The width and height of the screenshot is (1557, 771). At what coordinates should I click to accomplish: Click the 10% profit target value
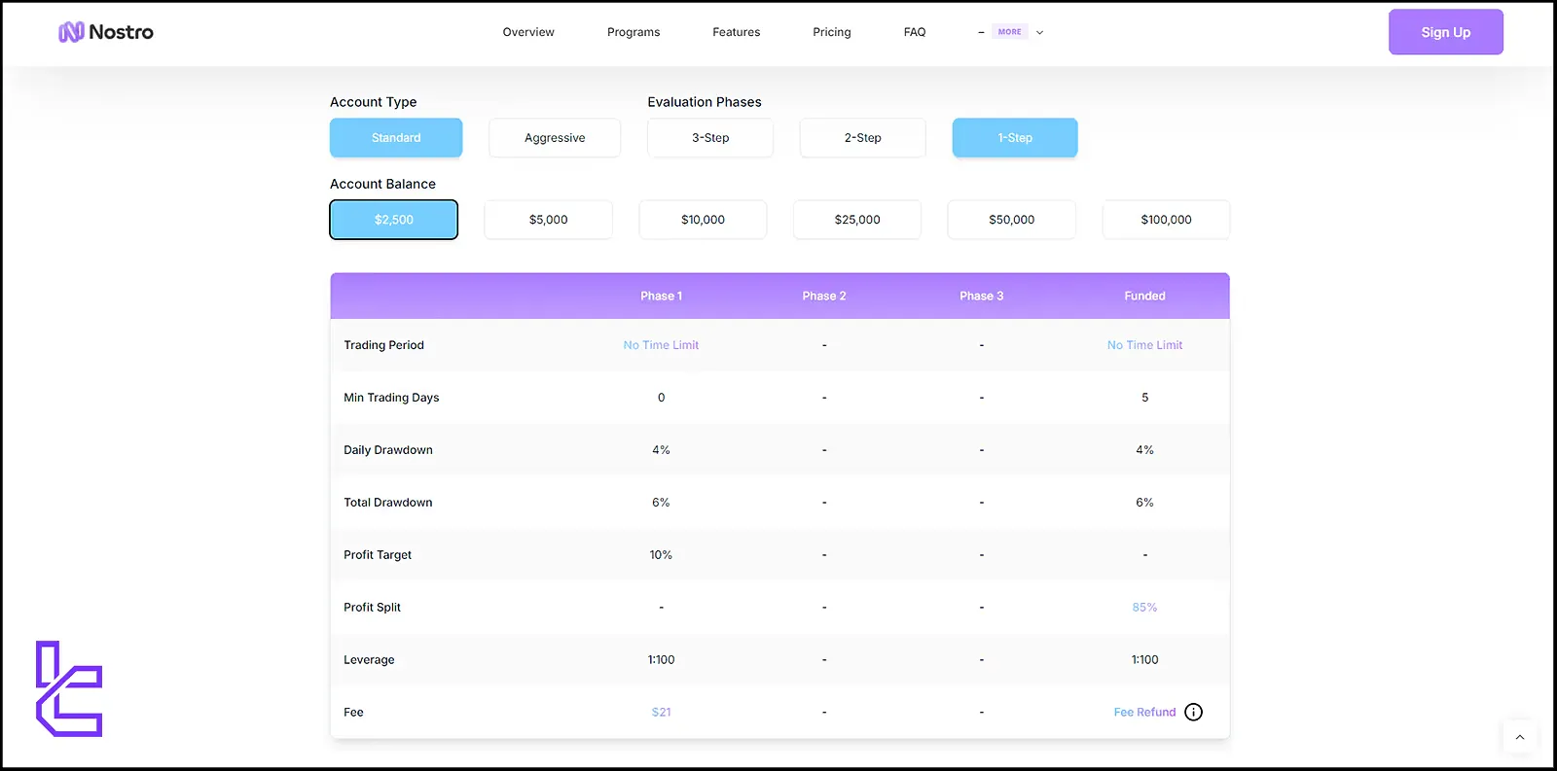(661, 555)
